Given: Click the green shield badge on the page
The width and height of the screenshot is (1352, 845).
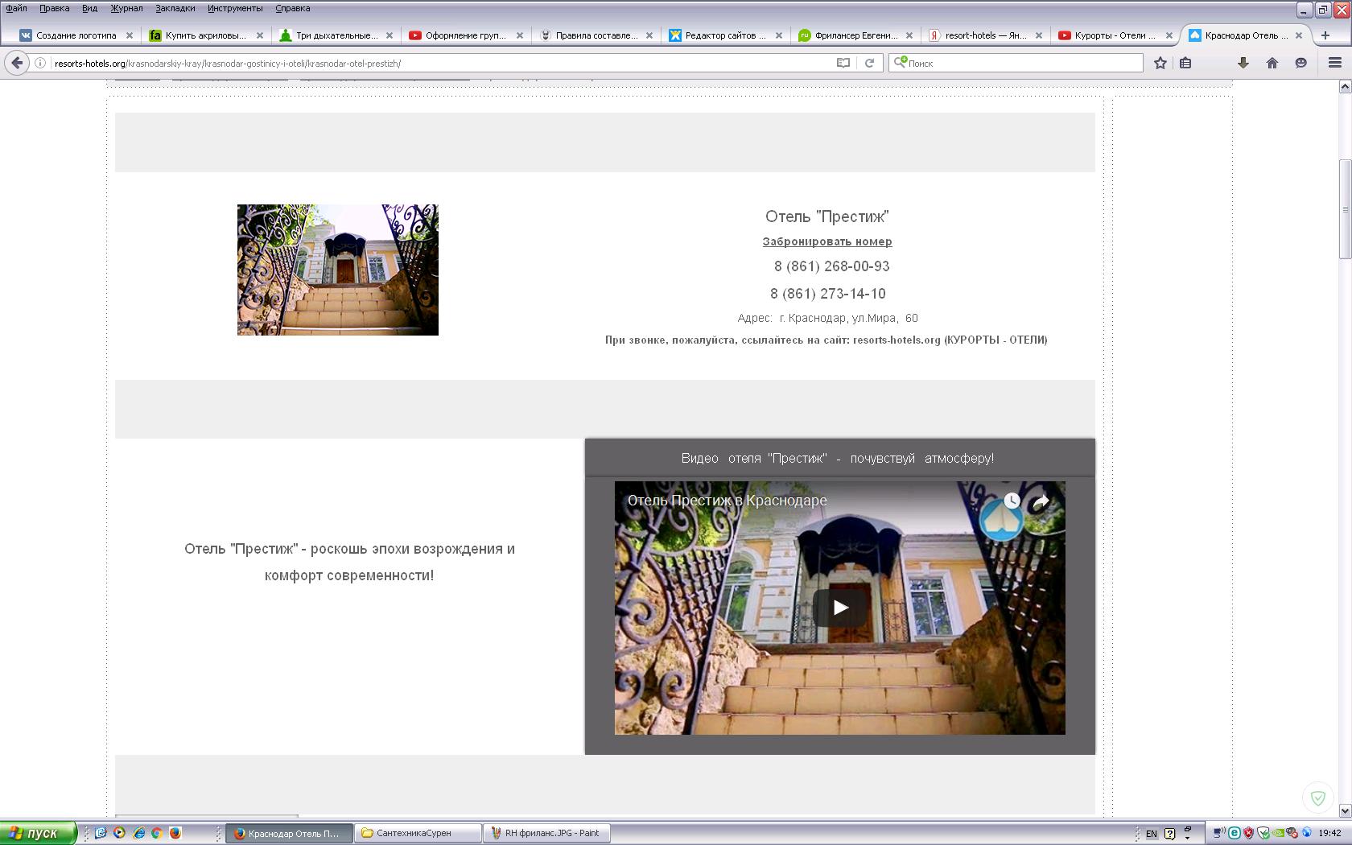Looking at the screenshot, I should (x=1318, y=798).
